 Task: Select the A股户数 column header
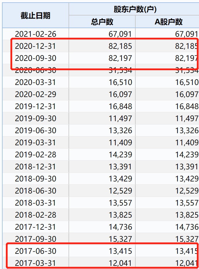pos(169,22)
